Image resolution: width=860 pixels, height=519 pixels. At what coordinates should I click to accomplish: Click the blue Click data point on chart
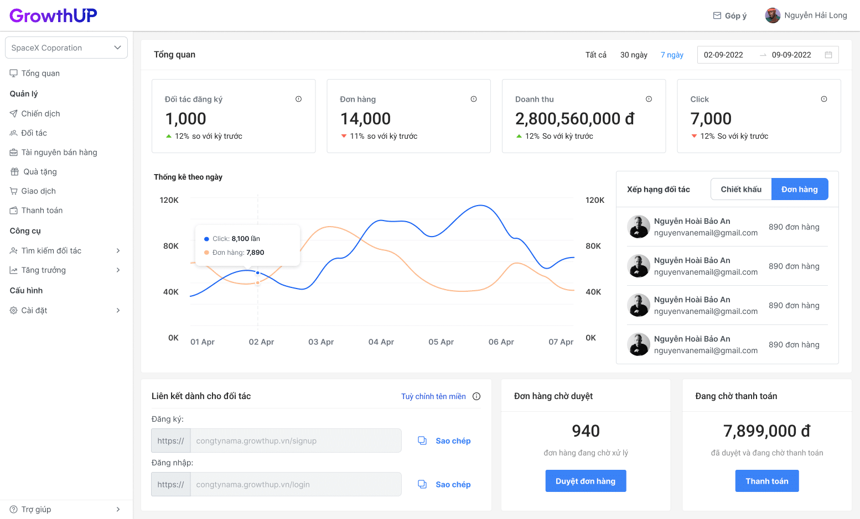point(258,272)
